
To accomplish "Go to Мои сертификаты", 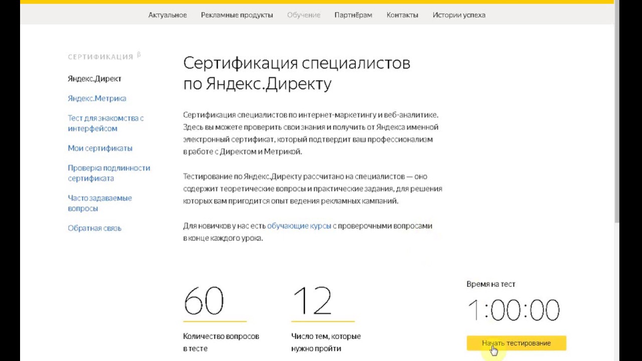I will point(100,148).
